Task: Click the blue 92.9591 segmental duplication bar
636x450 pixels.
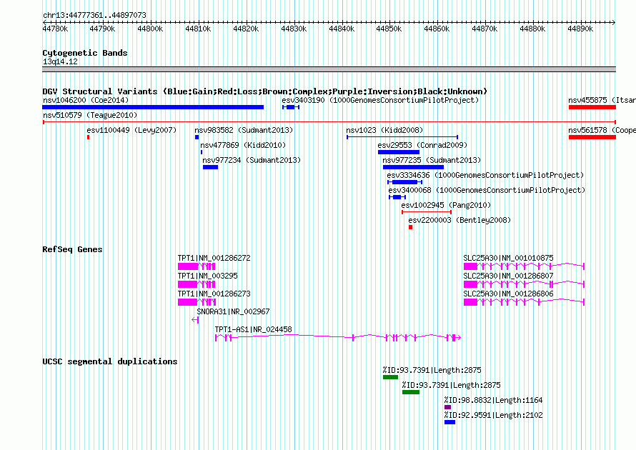Action: (449, 422)
